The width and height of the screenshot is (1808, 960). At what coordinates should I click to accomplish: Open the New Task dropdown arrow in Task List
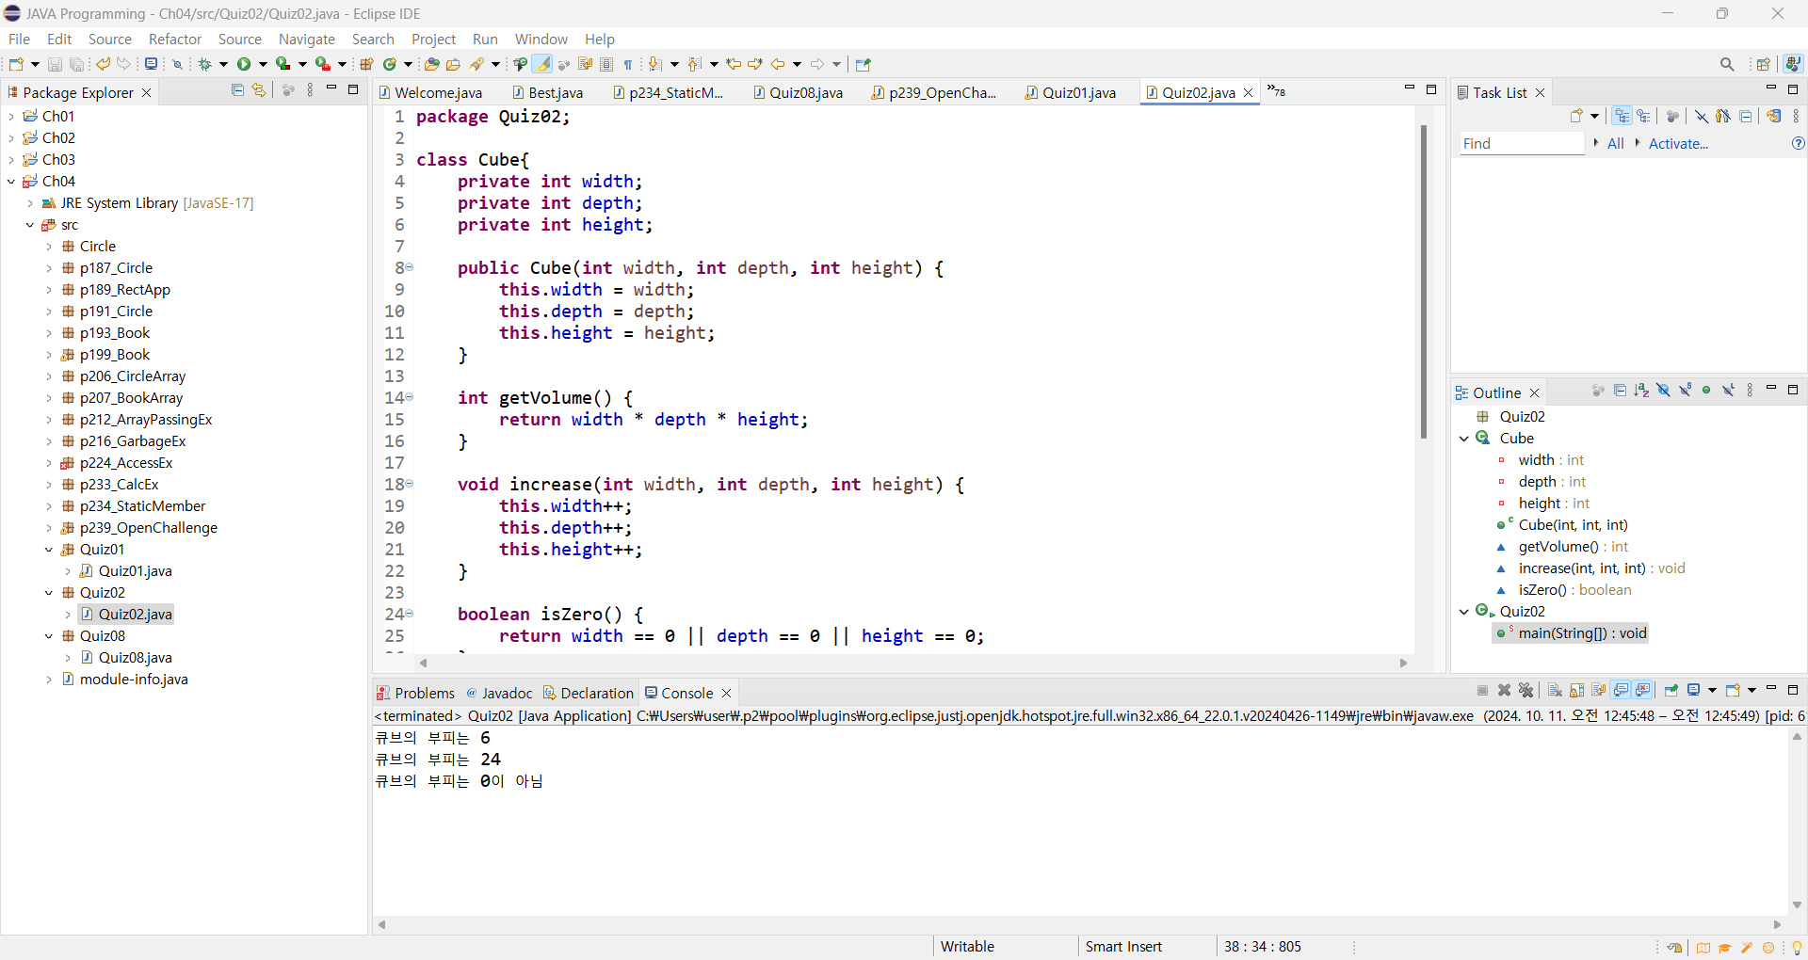tap(1595, 116)
